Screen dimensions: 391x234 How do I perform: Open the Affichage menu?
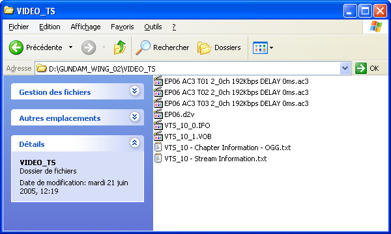pyautogui.click(x=85, y=27)
